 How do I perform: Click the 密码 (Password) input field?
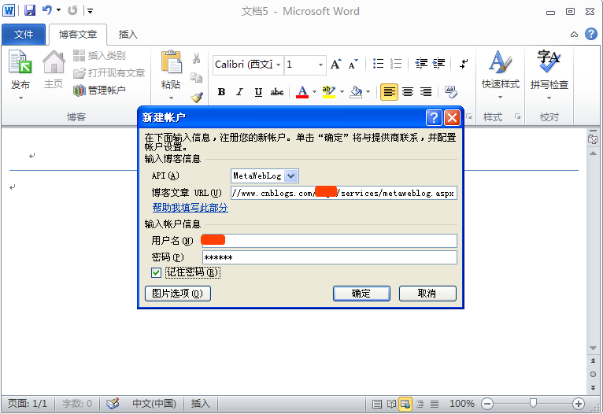tap(328, 257)
